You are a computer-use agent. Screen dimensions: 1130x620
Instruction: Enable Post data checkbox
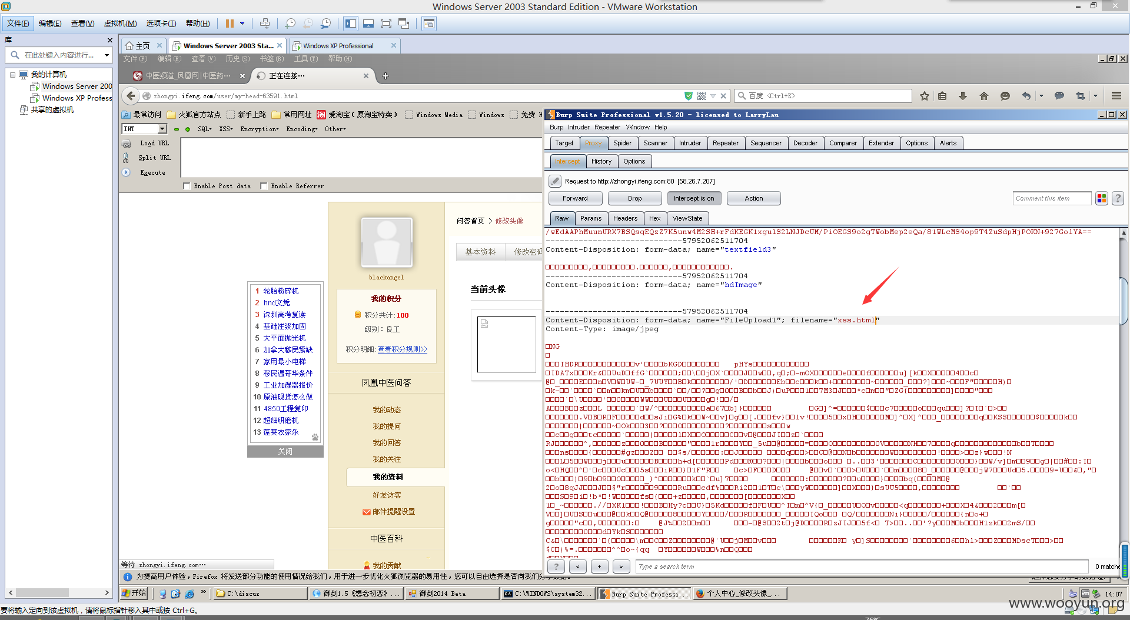(187, 186)
